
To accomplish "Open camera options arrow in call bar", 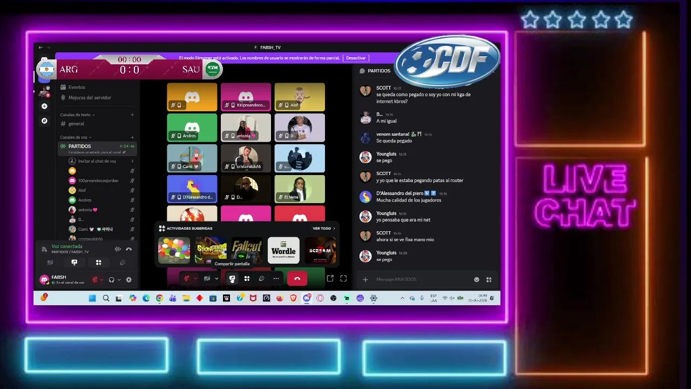I will coord(216,279).
